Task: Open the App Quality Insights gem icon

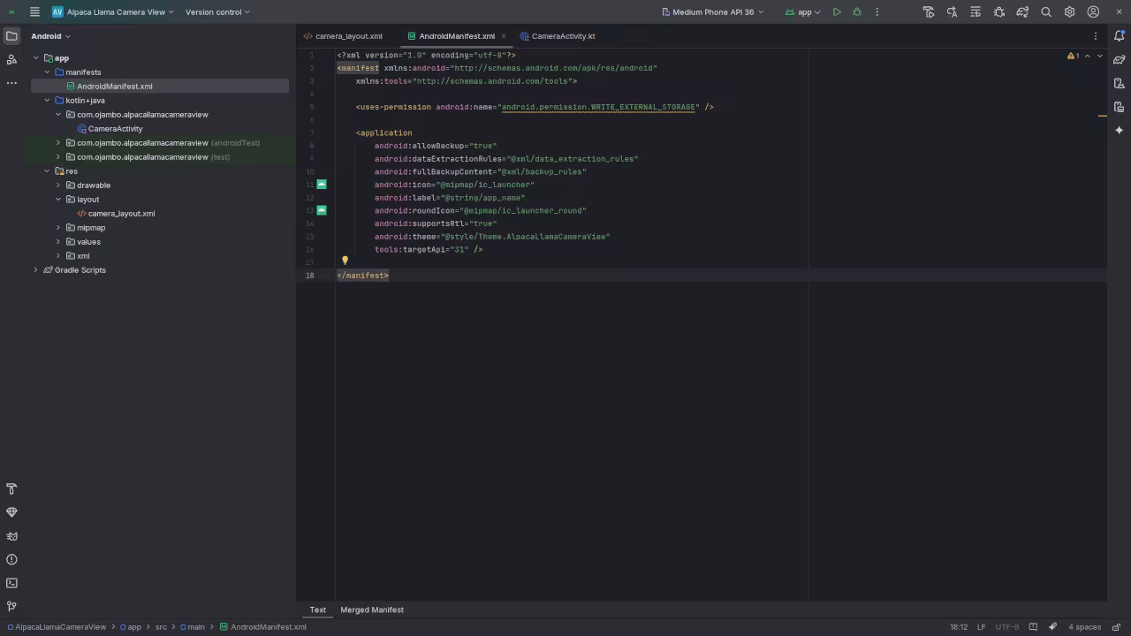Action: pos(11,512)
